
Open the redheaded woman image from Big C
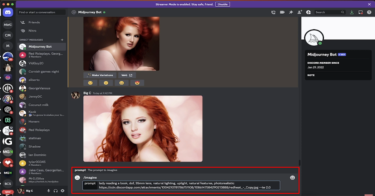143,129
